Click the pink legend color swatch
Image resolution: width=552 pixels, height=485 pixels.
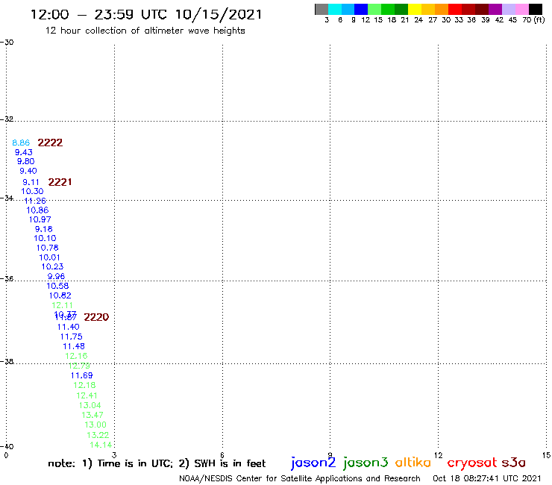[521, 9]
